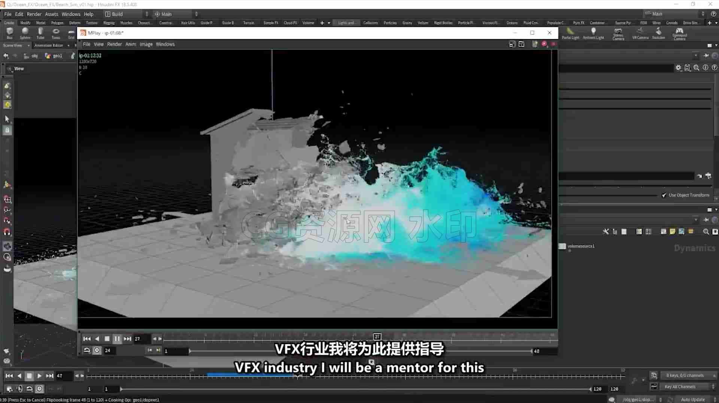719x403 pixels.
Task: Add a Portal Light from the shelf
Action: click(x=570, y=33)
